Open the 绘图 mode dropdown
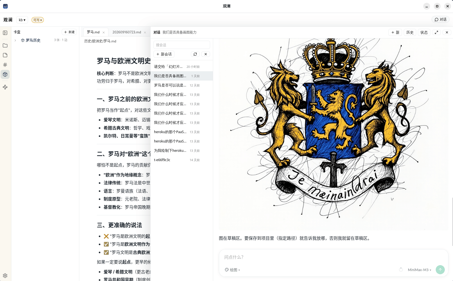 pyautogui.click(x=232, y=270)
